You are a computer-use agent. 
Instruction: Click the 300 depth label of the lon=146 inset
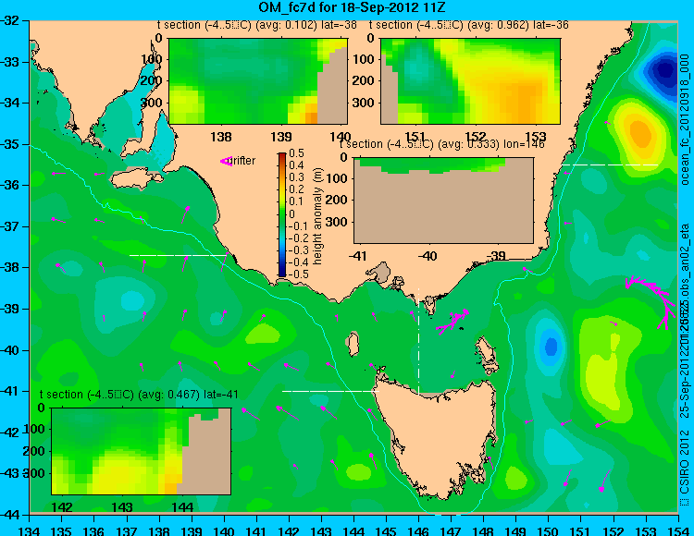(338, 222)
